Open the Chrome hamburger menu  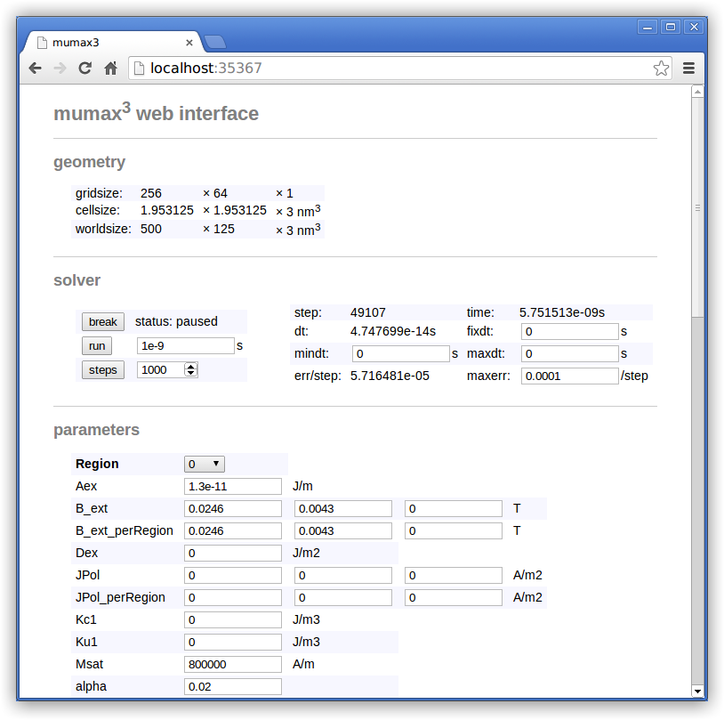click(x=688, y=68)
